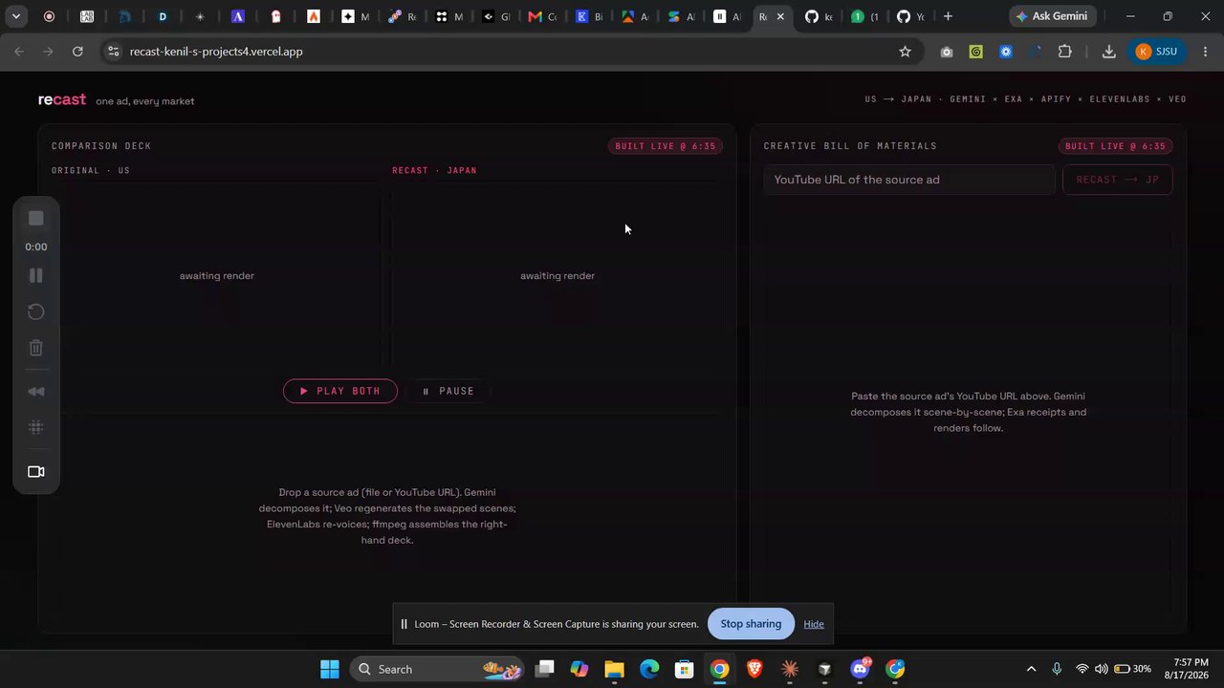Viewport: 1224px width, 688px height.
Task: Bookmark this page with the star icon
Action: (905, 52)
